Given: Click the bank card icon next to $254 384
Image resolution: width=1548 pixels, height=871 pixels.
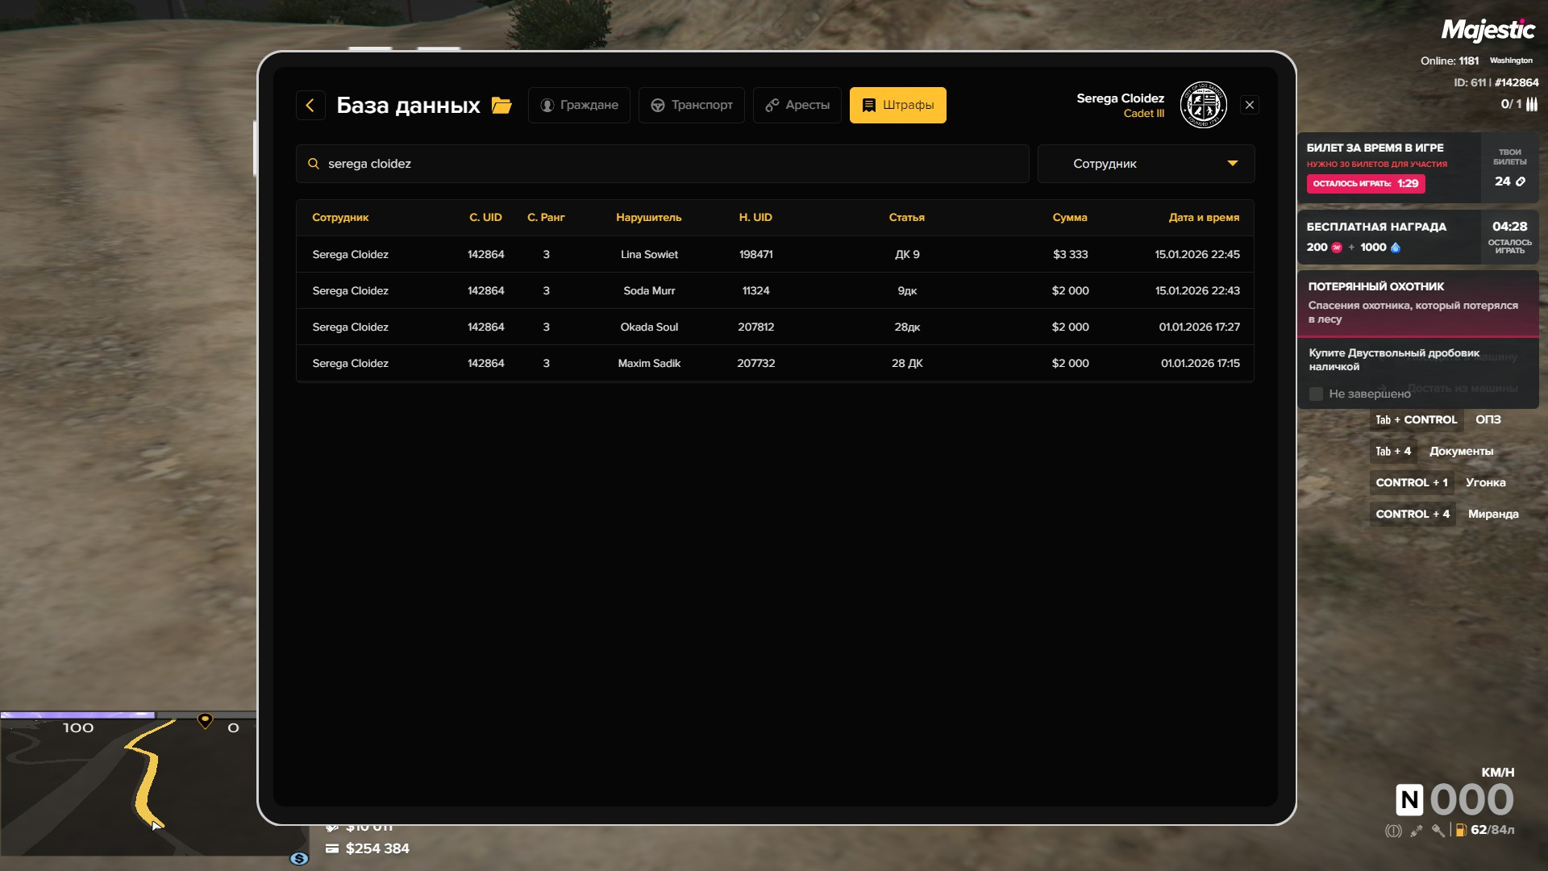Looking at the screenshot, I should 332,848.
